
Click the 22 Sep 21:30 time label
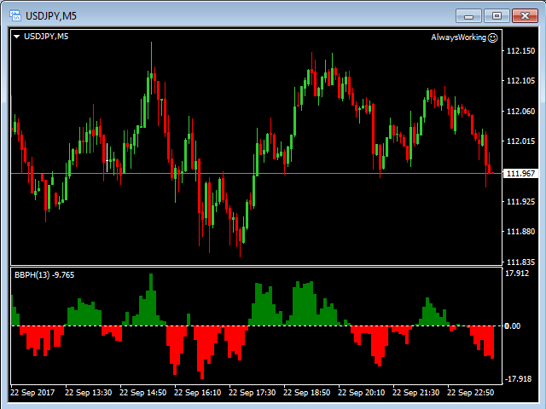[x=416, y=393]
